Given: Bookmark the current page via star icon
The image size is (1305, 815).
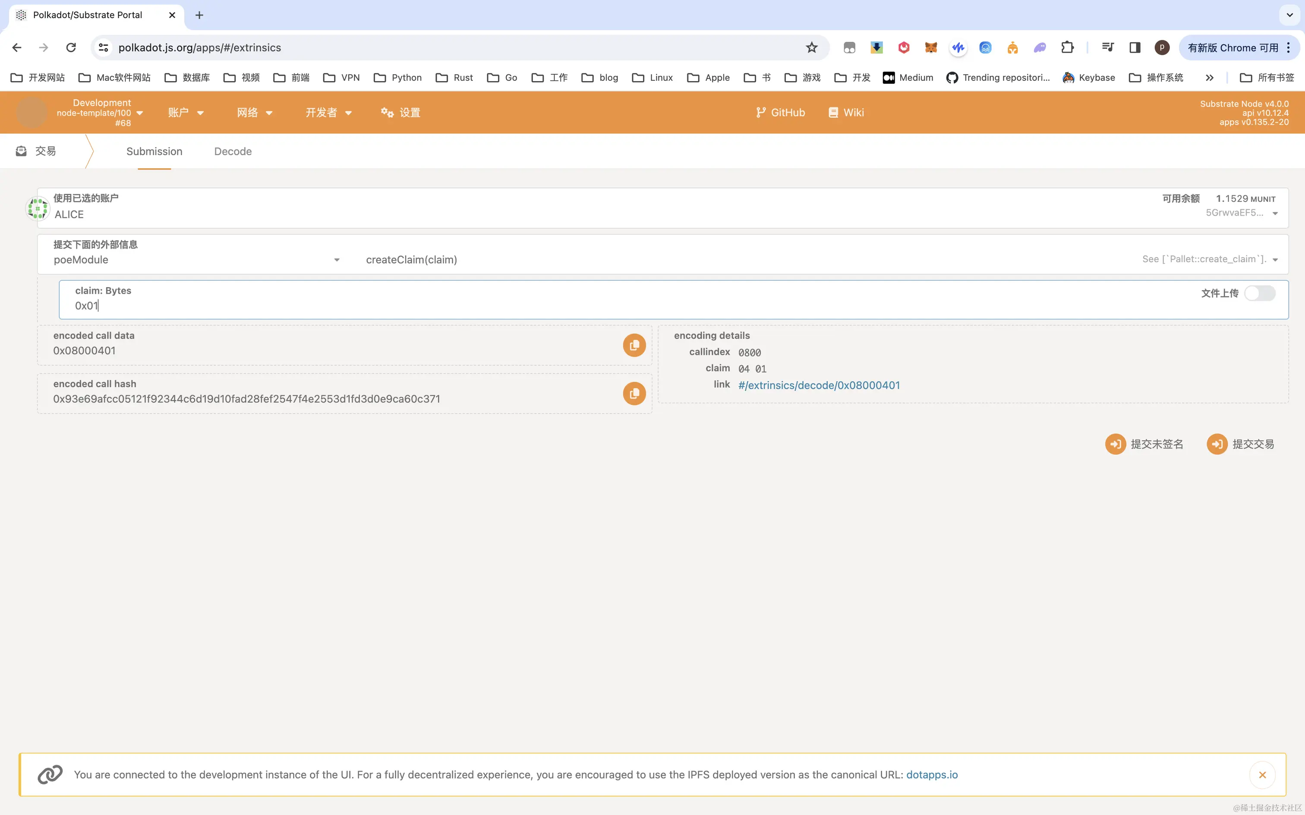Looking at the screenshot, I should (x=811, y=47).
